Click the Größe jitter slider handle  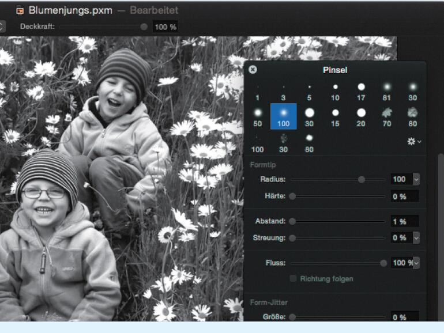coord(292,317)
